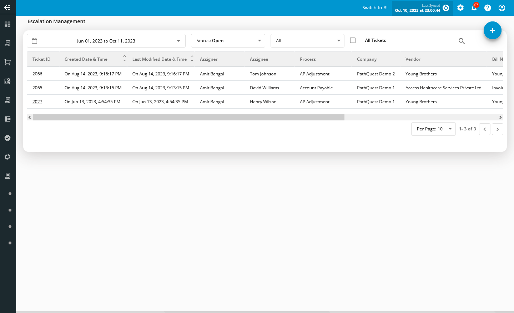Click the back arrow icon in sidebar
Screen dimensions: 514x313
[7, 7]
